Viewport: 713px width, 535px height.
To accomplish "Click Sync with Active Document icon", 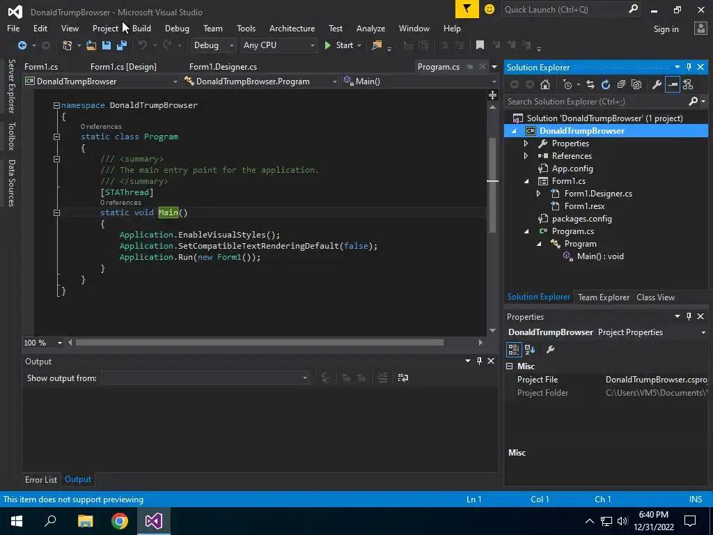I will point(590,84).
